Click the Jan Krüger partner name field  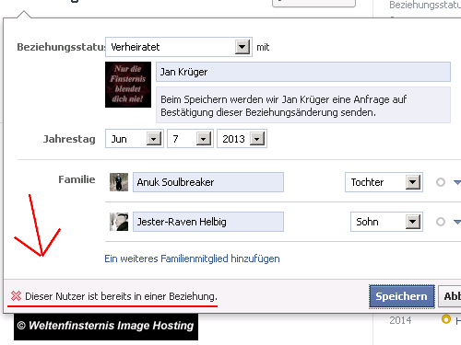[303, 72]
